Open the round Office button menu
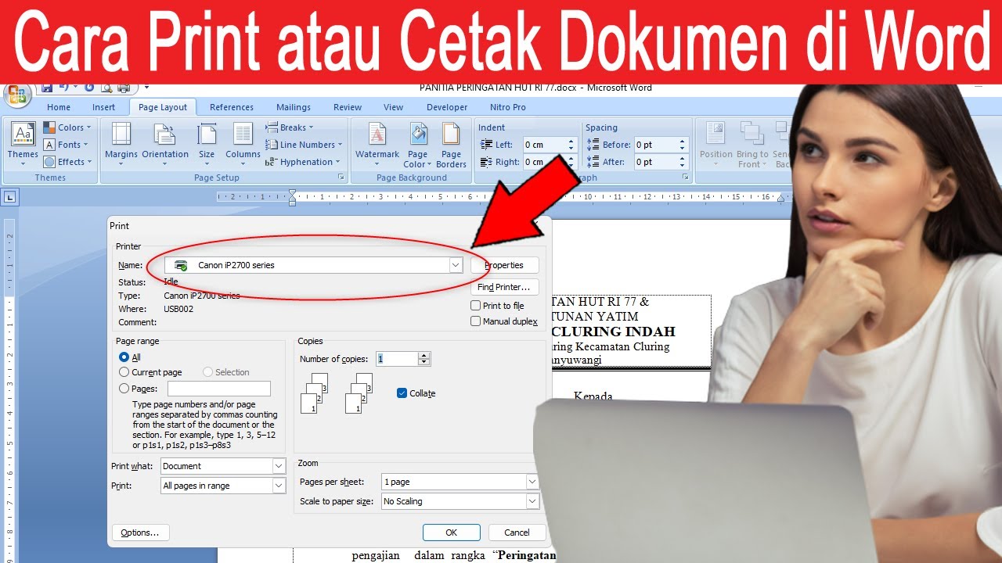 (x=16, y=95)
